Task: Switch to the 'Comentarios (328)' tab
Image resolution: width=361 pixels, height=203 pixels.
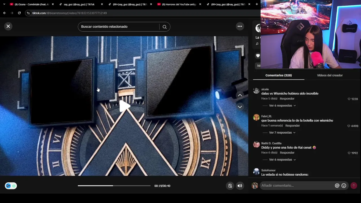Action: click(279, 75)
